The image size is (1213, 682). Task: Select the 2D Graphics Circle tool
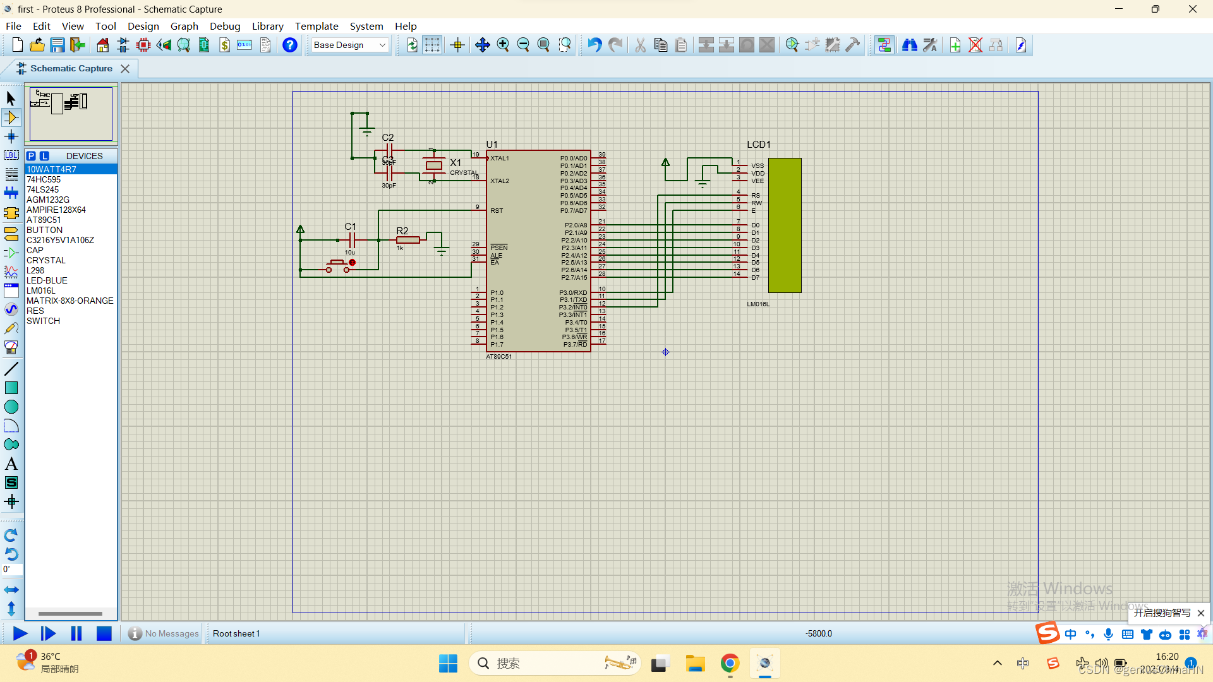pyautogui.click(x=11, y=407)
